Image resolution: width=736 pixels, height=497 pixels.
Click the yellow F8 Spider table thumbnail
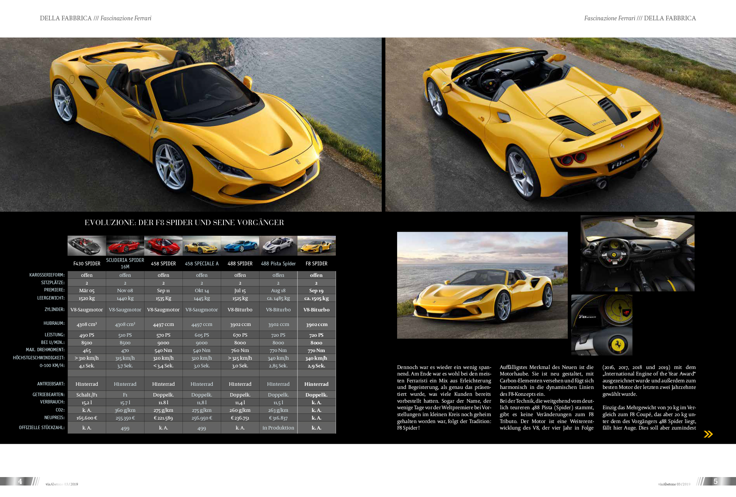(x=317, y=246)
